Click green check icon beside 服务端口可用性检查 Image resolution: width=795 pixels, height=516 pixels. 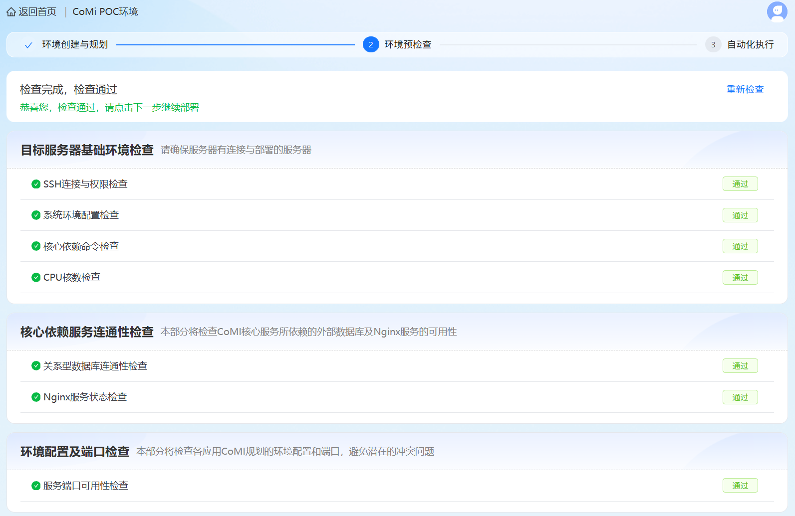point(36,486)
